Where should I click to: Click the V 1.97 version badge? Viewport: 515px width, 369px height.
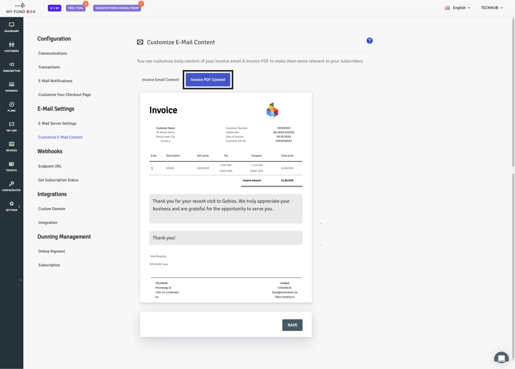(x=55, y=8)
